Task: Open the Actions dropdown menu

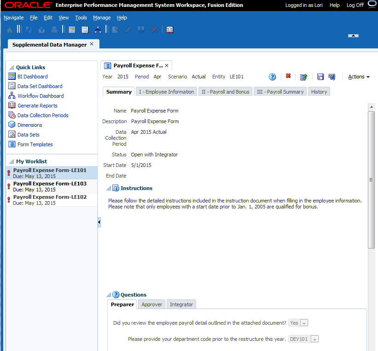Action: (x=359, y=77)
